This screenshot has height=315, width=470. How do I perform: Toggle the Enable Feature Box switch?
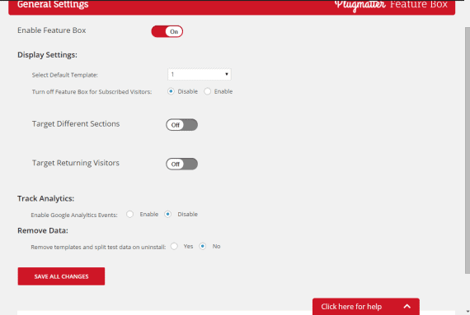click(167, 31)
